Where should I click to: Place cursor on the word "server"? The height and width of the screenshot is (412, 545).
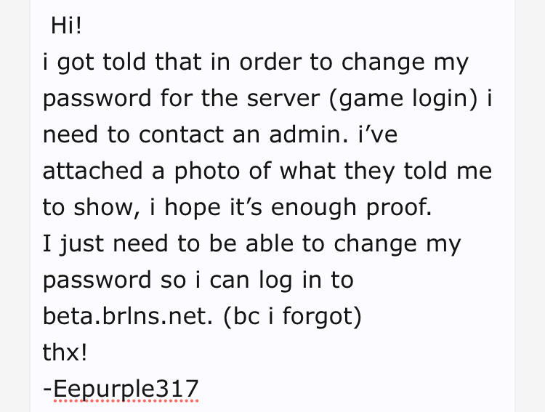283,98
